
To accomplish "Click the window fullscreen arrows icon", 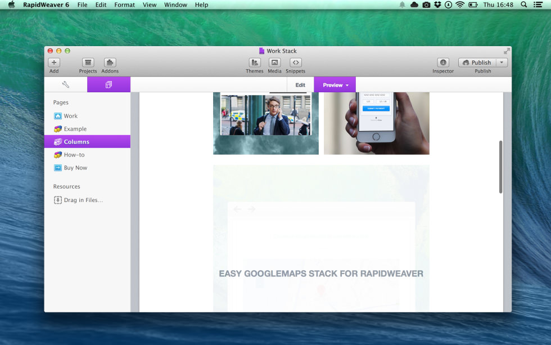I will click(x=507, y=51).
